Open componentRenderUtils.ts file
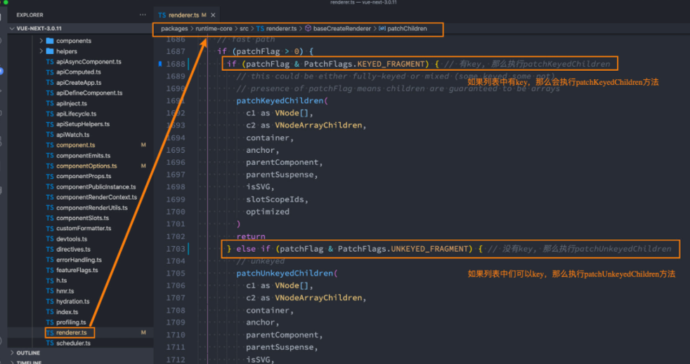Screen dimensions: 690x364 tap(91, 208)
